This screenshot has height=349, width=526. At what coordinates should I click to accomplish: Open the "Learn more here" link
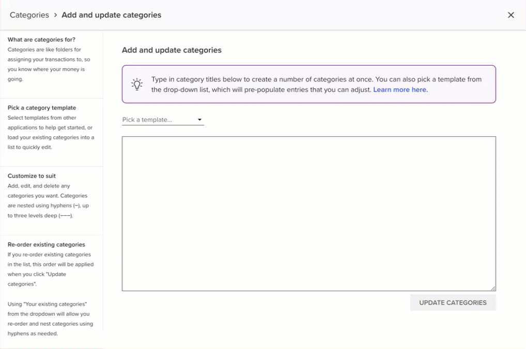(x=400, y=89)
